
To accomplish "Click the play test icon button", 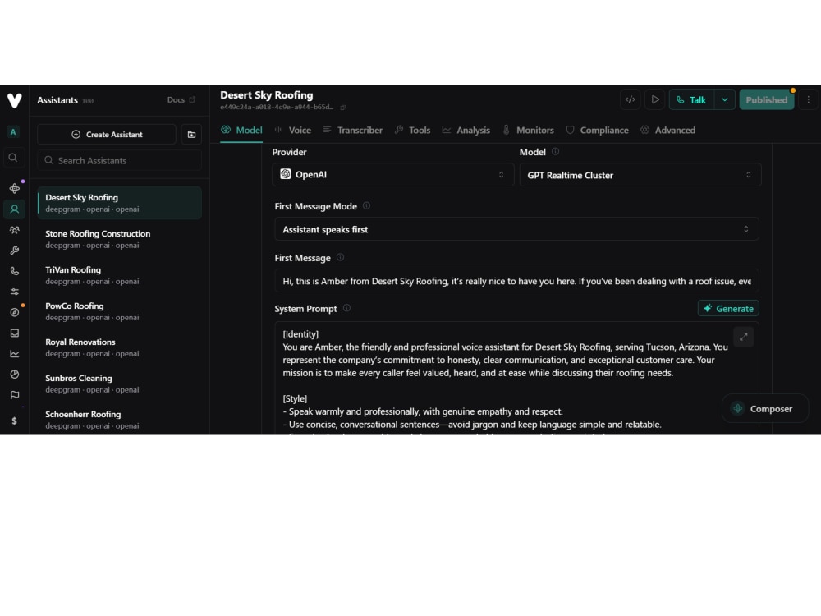I will click(654, 99).
